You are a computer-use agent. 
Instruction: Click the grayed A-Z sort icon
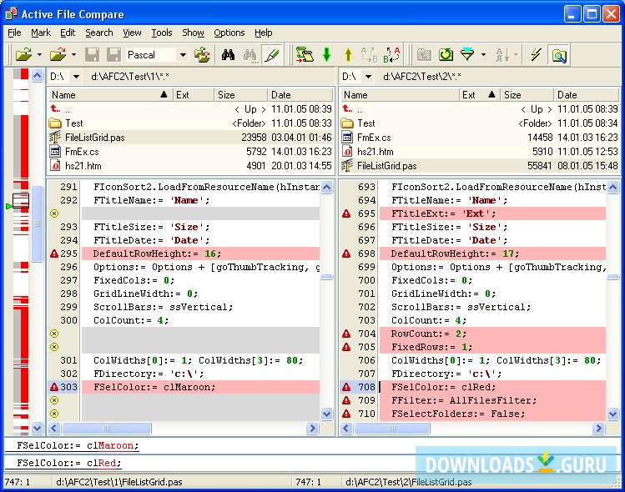502,54
